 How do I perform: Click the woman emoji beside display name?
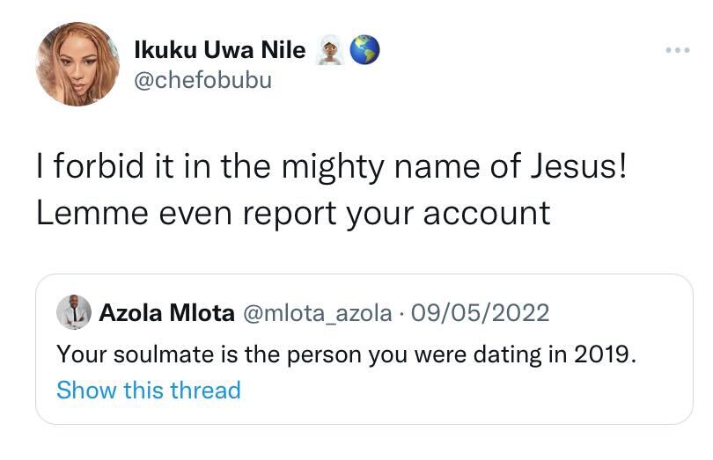pos(331,51)
